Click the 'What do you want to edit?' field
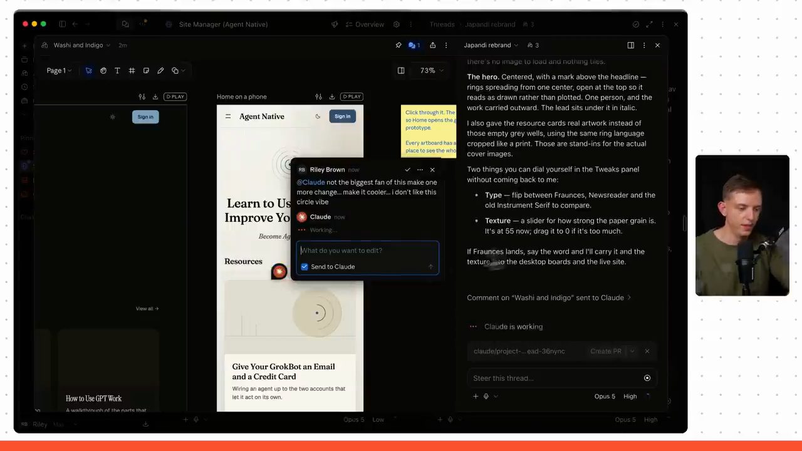The height and width of the screenshot is (451, 802). (368, 251)
